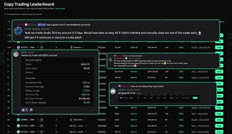Click the clock icon beside leaderboard update note
The image size is (232, 134).
[x=5, y=14]
